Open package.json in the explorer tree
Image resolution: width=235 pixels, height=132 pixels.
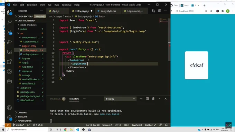(x=27, y=92)
